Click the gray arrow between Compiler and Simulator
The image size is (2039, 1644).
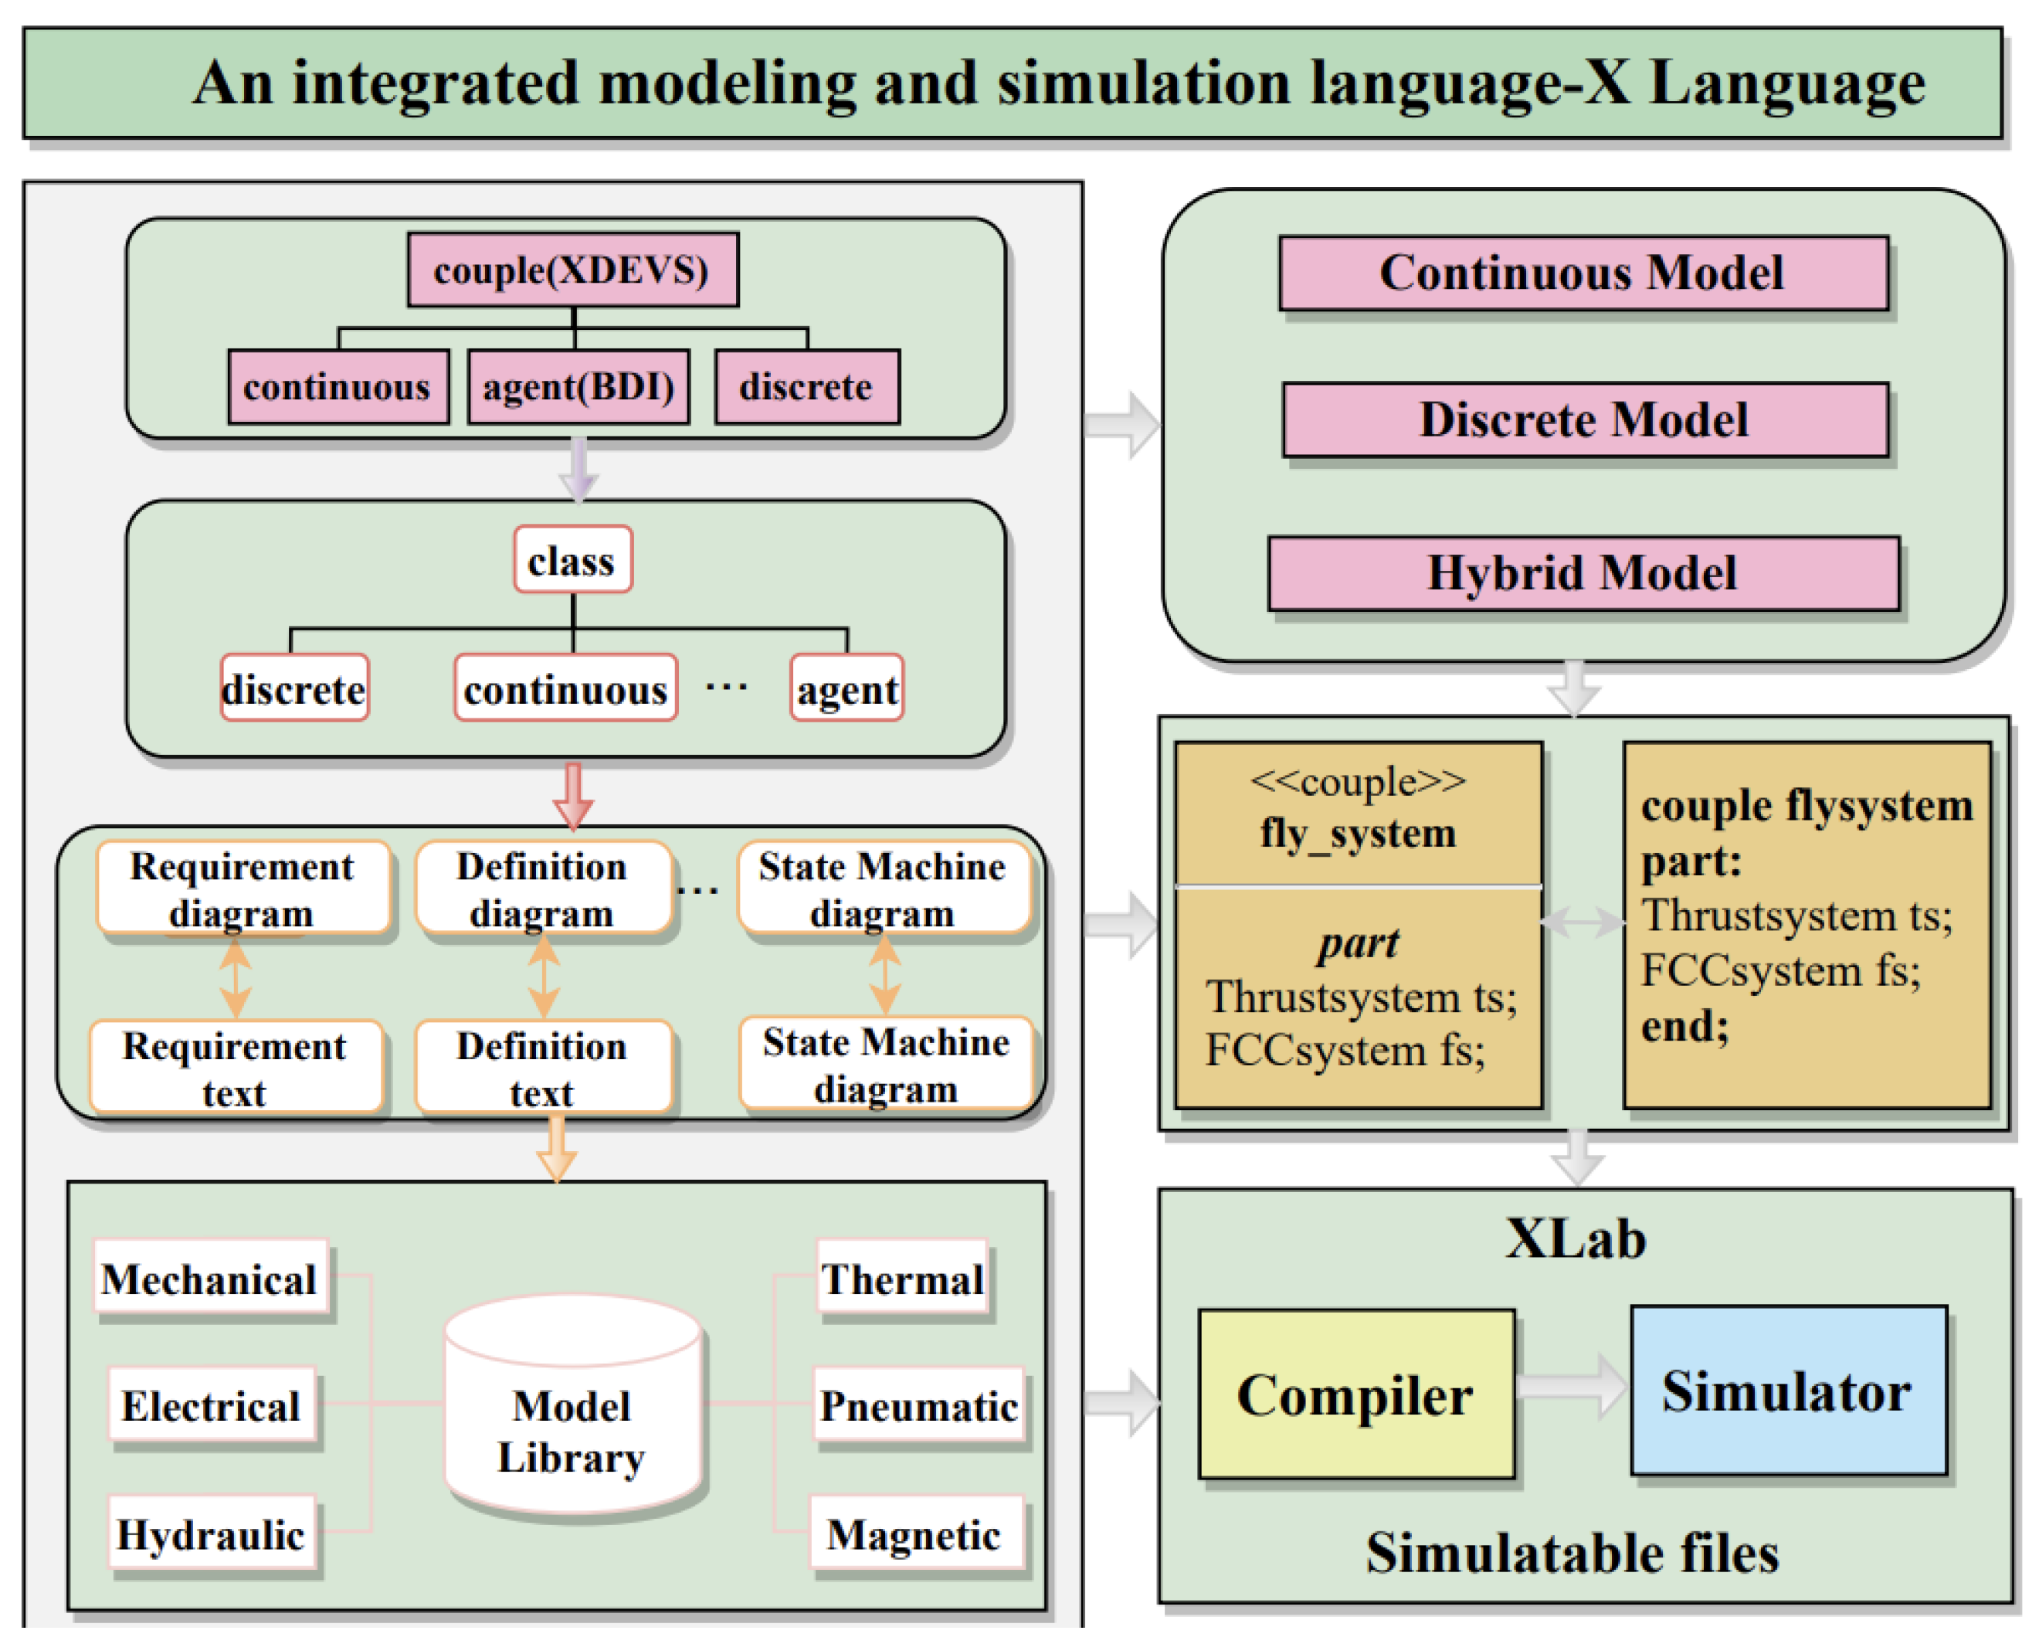(x=1572, y=1387)
